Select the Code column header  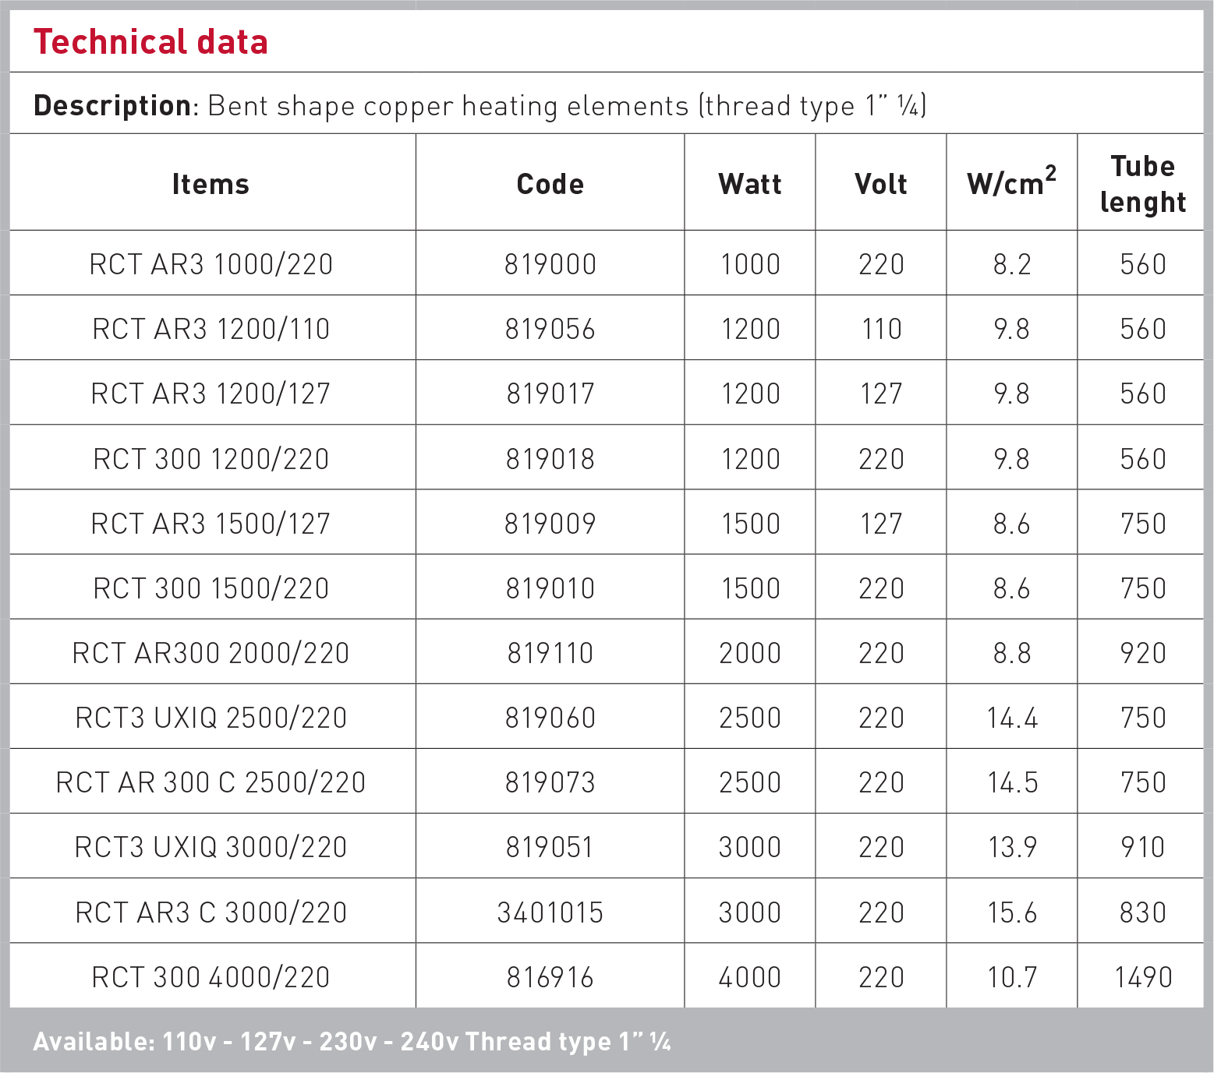pos(550,185)
